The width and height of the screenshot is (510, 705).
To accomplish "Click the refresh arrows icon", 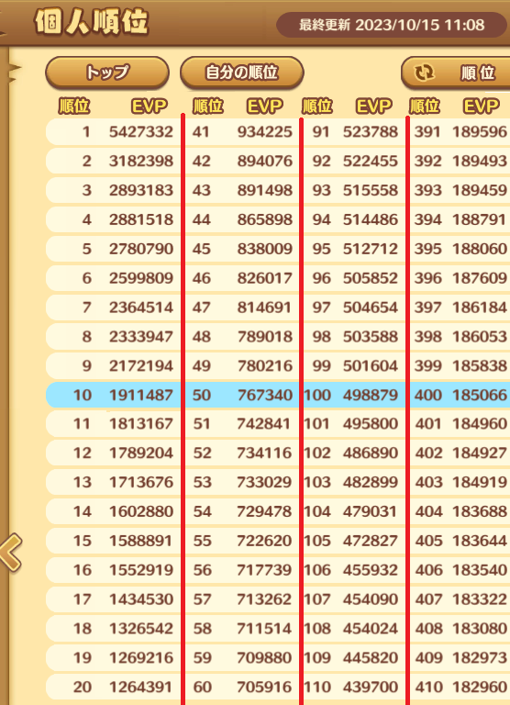I will click(424, 73).
